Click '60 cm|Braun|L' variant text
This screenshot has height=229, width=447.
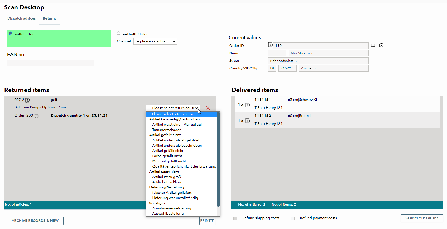[x=300, y=116]
